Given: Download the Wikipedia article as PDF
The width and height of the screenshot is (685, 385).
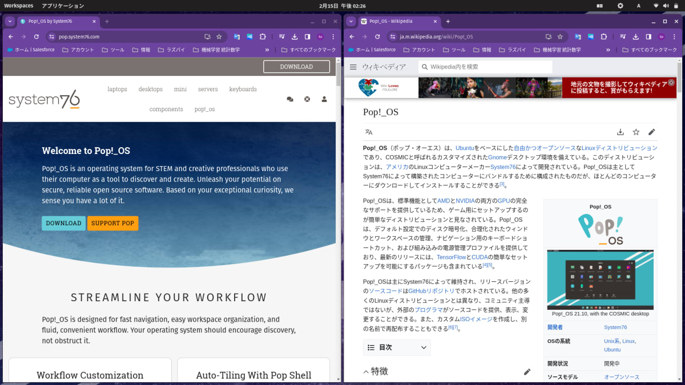Looking at the screenshot, I should coord(620,132).
